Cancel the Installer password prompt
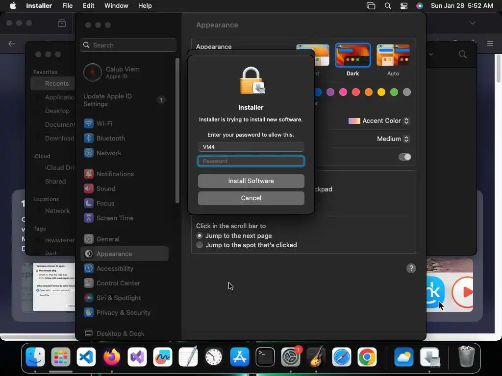 251,198
